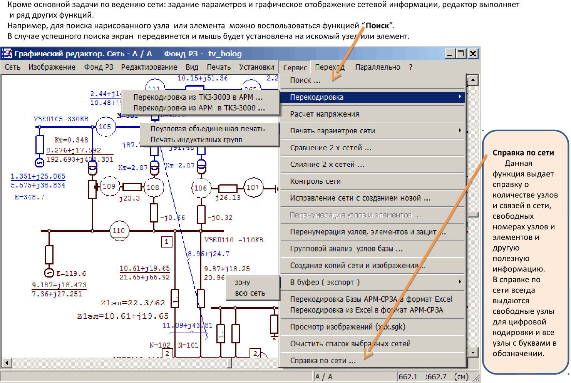Click the left arrow of horizontal scrollbar
Viewport: 571px width, 383px height.
(7, 363)
